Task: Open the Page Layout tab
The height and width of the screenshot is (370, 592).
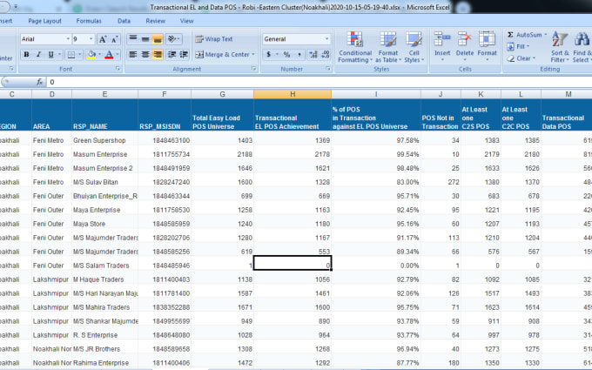Action: pyautogui.click(x=44, y=21)
